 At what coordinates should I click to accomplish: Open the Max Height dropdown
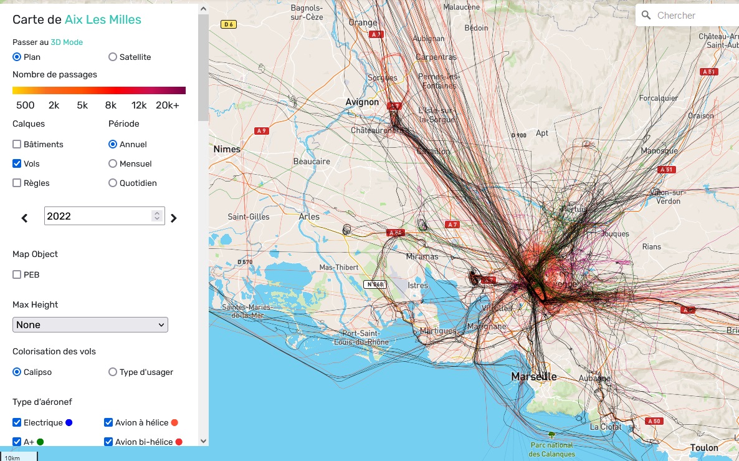[x=90, y=324]
